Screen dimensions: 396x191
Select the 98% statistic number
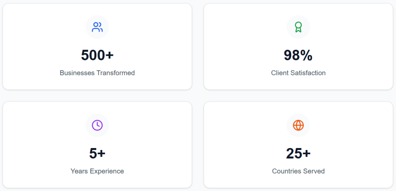coord(298,55)
